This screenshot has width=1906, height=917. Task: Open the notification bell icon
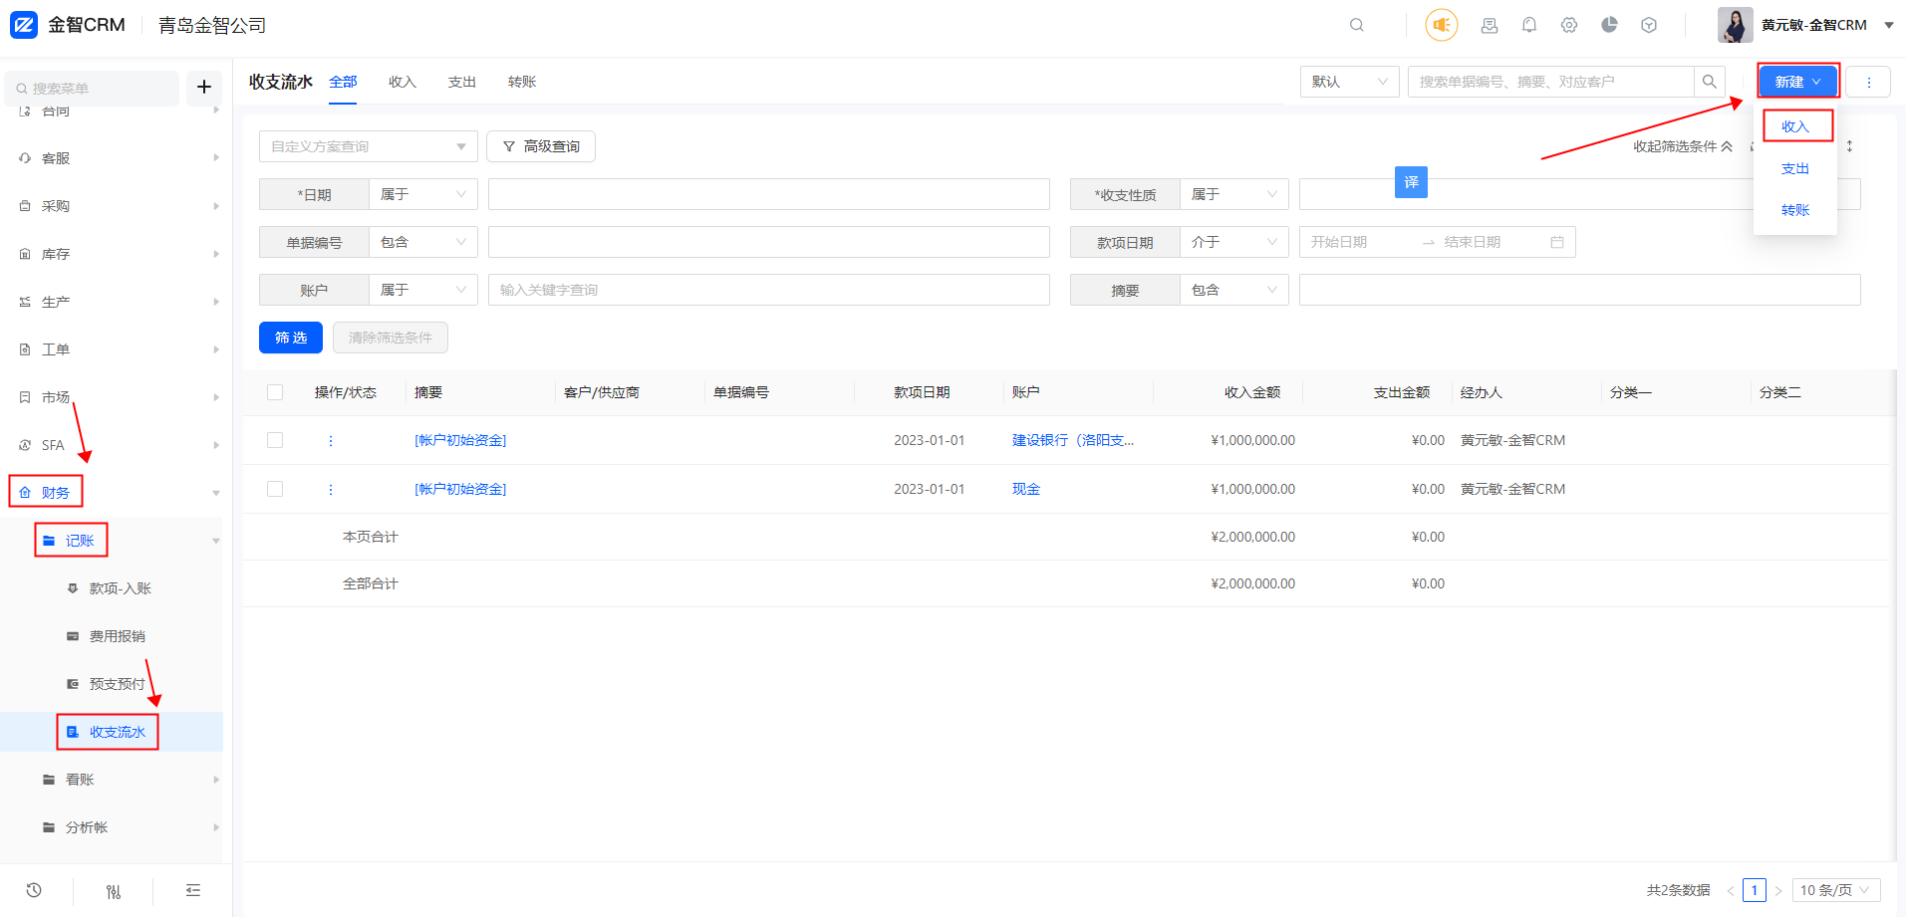(1529, 25)
